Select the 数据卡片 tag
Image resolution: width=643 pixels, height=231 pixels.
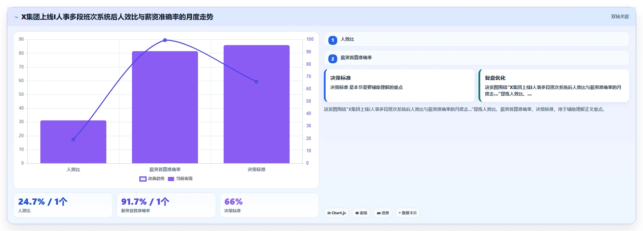(408, 213)
